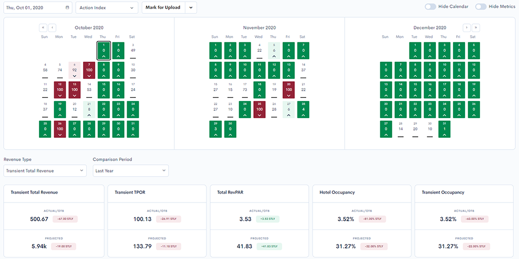Go to next month arrow

click(467, 27)
